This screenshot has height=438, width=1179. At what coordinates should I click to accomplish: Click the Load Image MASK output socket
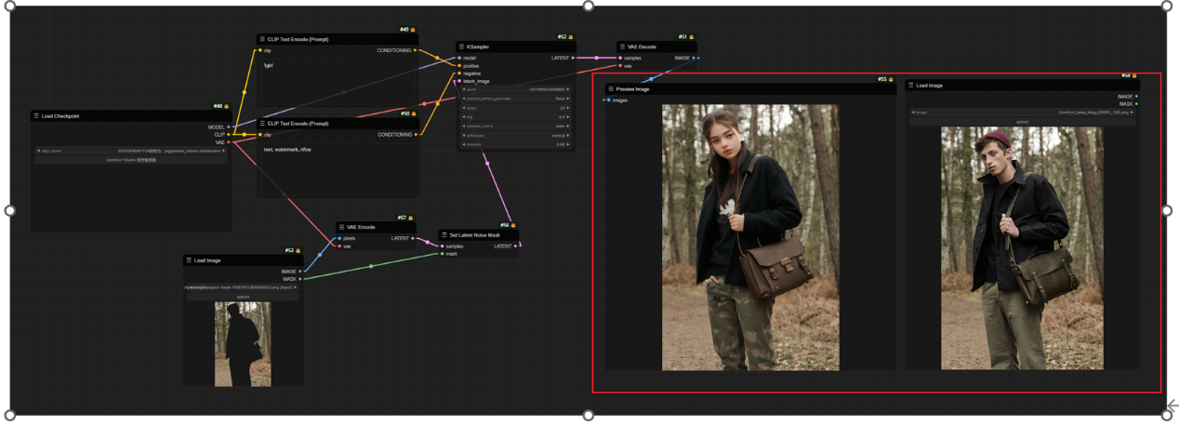tap(299, 279)
